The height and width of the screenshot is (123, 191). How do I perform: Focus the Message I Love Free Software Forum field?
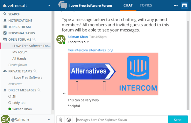click(x=120, y=120)
